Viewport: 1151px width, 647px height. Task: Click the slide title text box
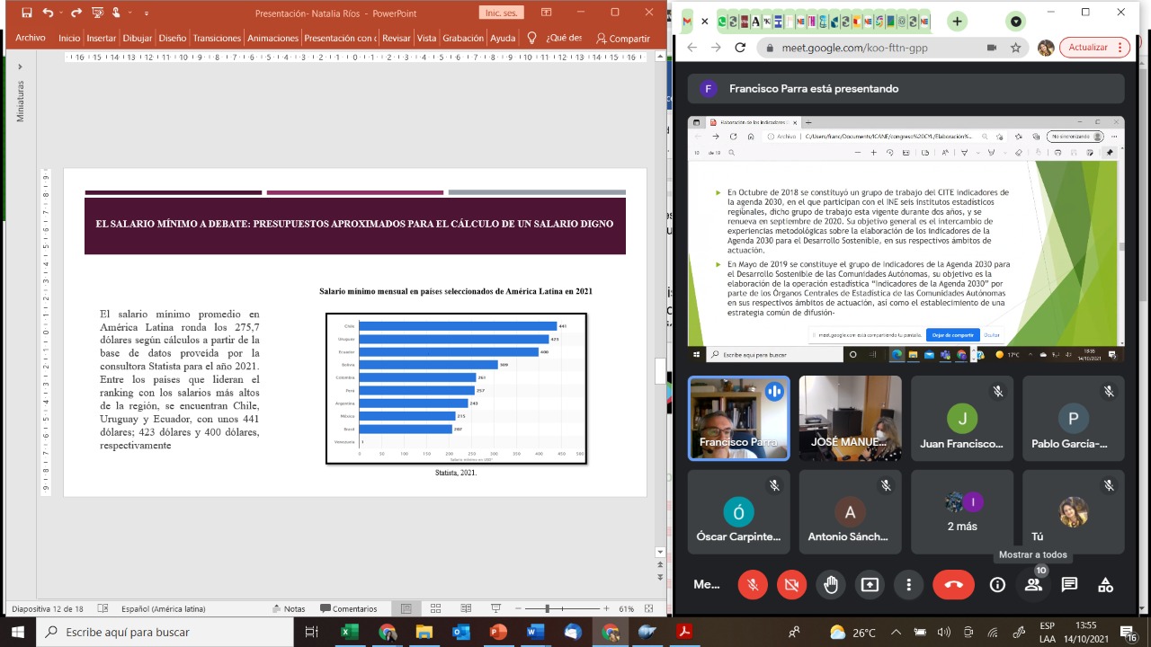(x=355, y=224)
